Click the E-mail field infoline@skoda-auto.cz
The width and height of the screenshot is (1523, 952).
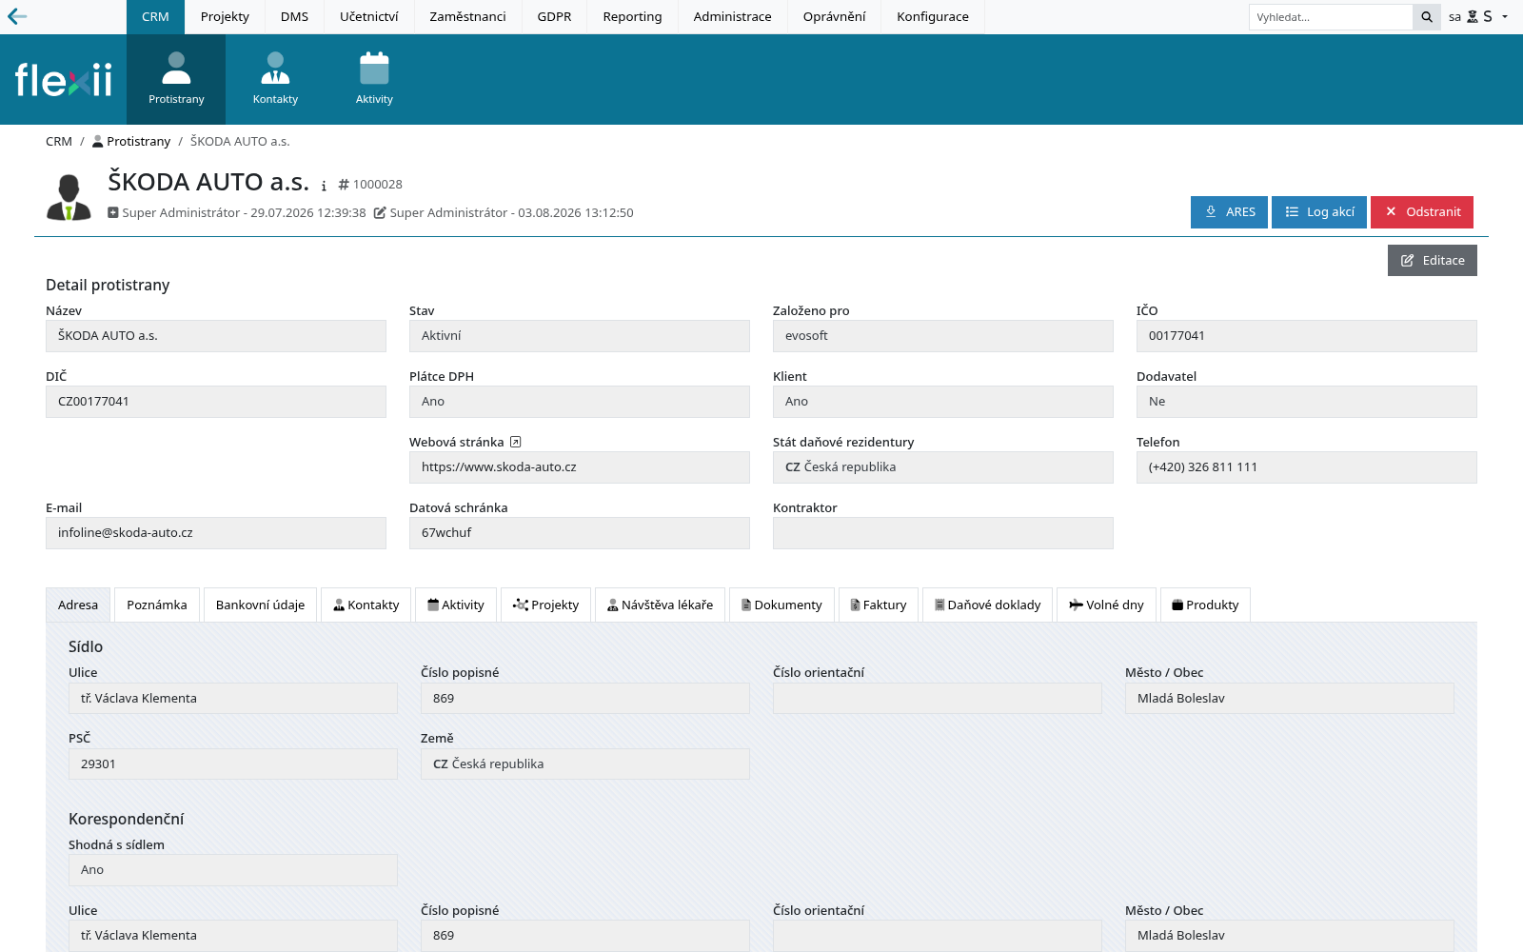click(x=216, y=533)
